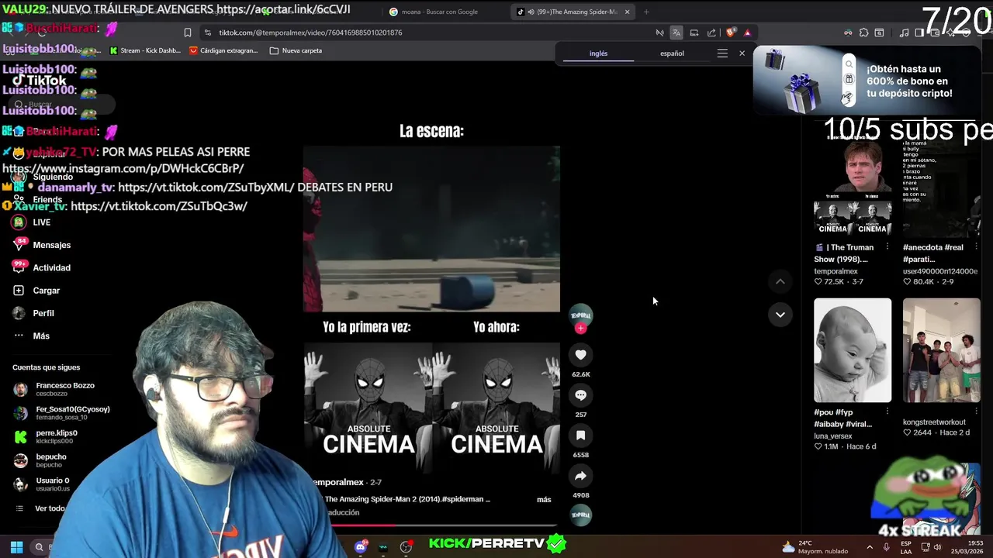Open followed account Francesco Bozzo
Screen dimensions: 993x558
[54, 389]
